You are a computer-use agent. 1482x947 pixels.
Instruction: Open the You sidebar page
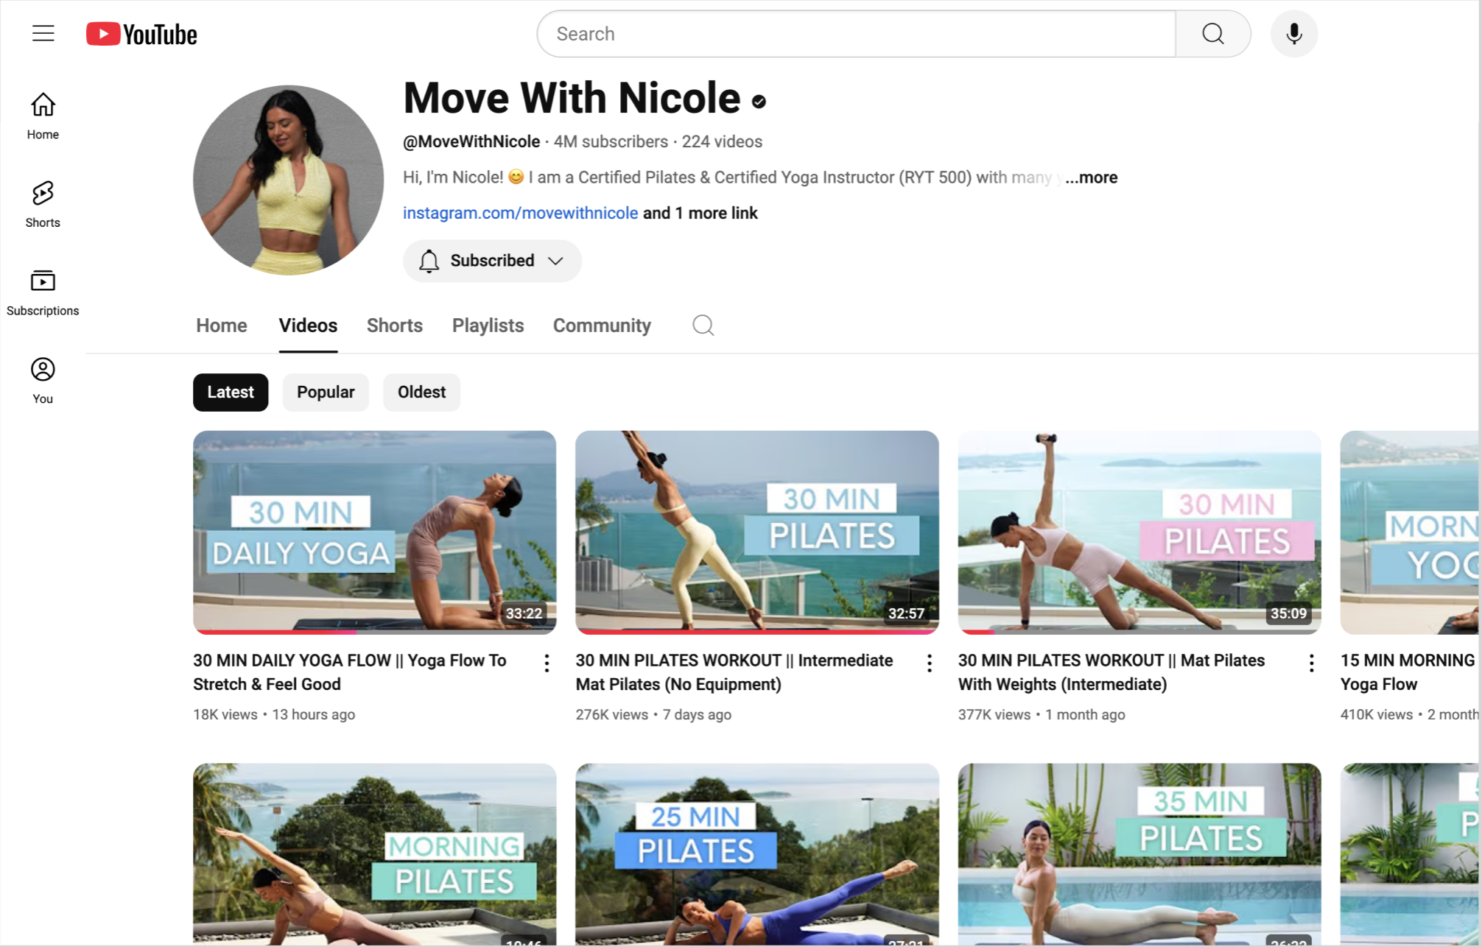point(43,380)
